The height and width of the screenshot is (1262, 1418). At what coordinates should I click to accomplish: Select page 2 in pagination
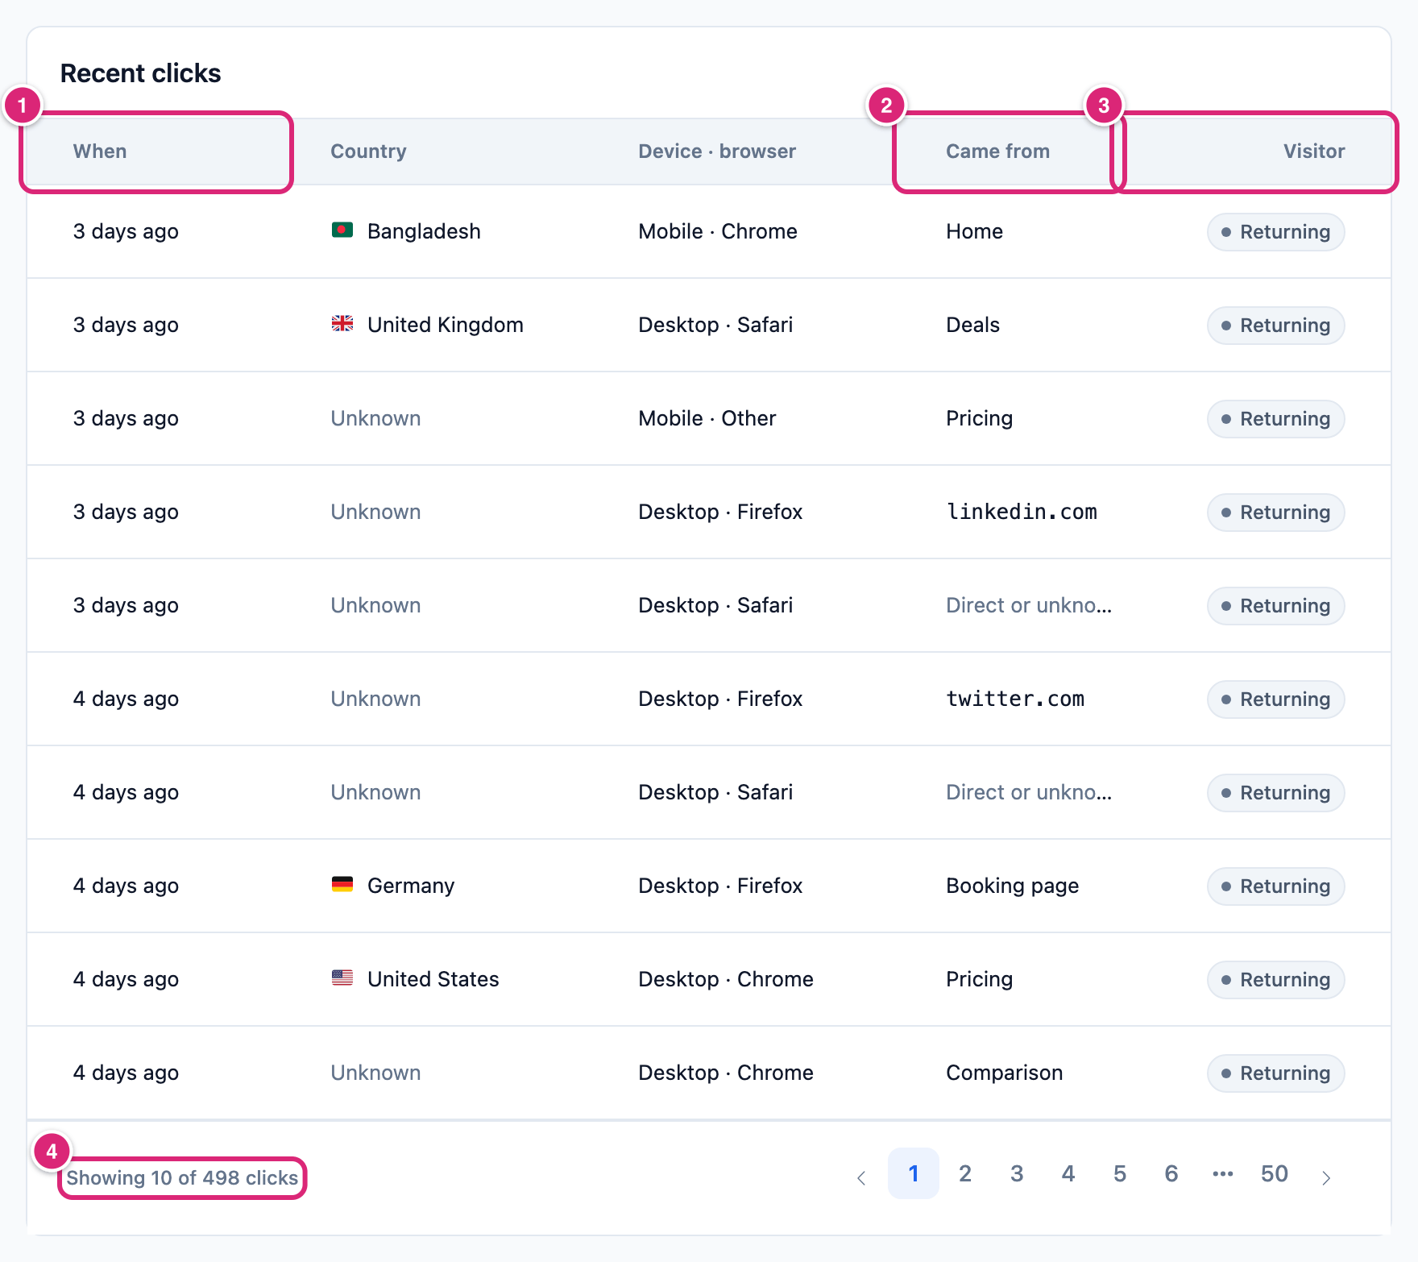[x=965, y=1173]
